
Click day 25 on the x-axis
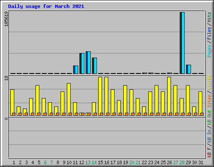(x=163, y=162)
